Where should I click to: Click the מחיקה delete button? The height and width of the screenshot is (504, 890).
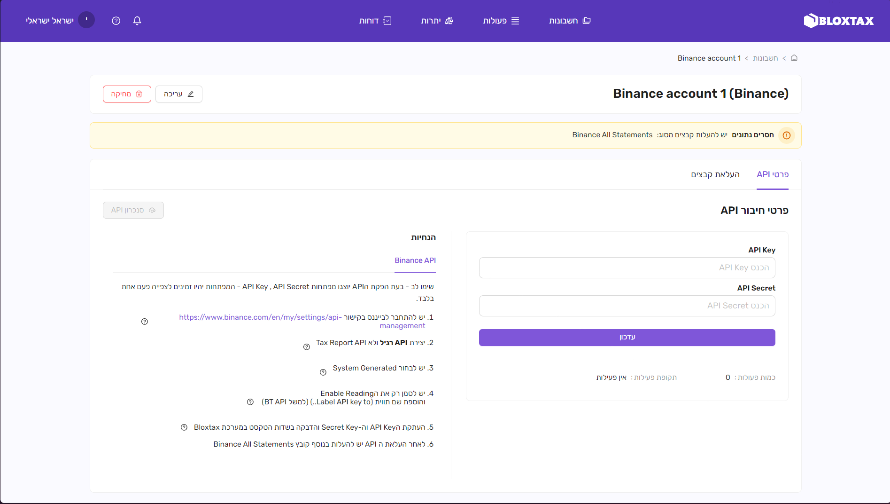point(127,94)
